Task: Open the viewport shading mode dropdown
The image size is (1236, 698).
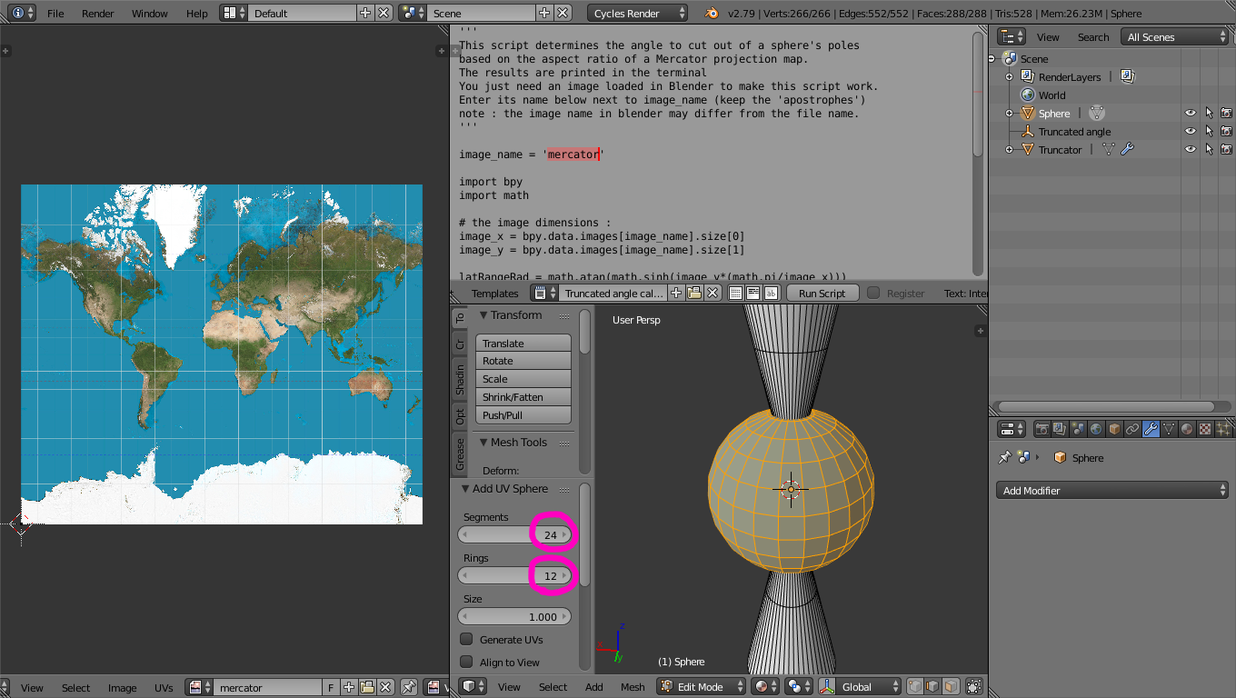Action: click(766, 687)
